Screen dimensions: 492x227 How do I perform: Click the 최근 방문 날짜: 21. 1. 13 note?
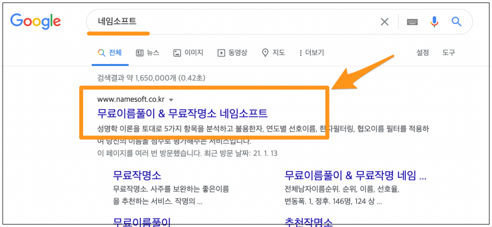point(240,153)
